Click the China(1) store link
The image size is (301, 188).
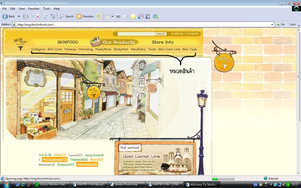click(x=60, y=155)
